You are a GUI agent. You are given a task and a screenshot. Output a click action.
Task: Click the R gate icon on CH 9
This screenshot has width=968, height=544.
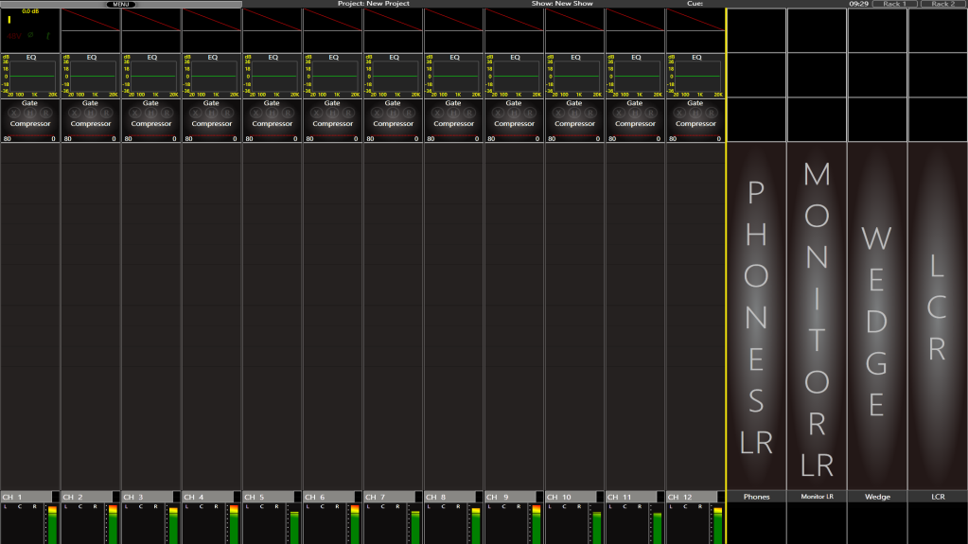(x=530, y=113)
